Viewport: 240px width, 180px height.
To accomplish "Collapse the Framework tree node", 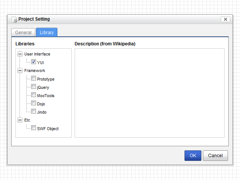I will (20, 70).
